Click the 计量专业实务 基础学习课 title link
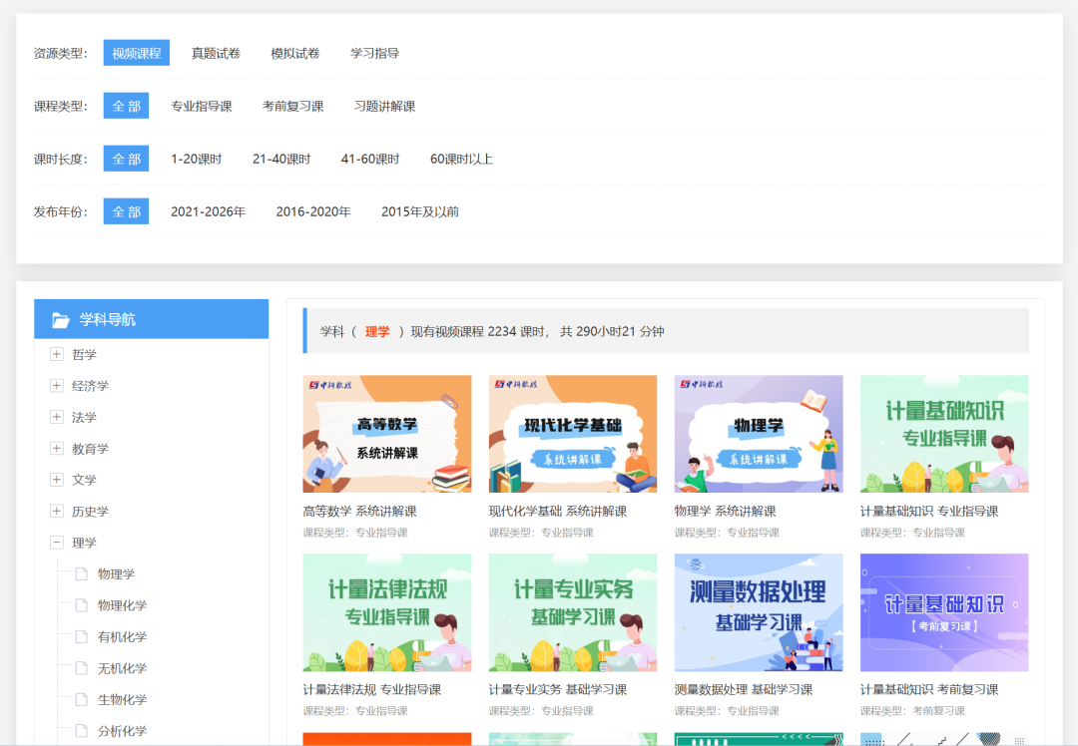The width and height of the screenshot is (1078, 746). click(x=558, y=690)
